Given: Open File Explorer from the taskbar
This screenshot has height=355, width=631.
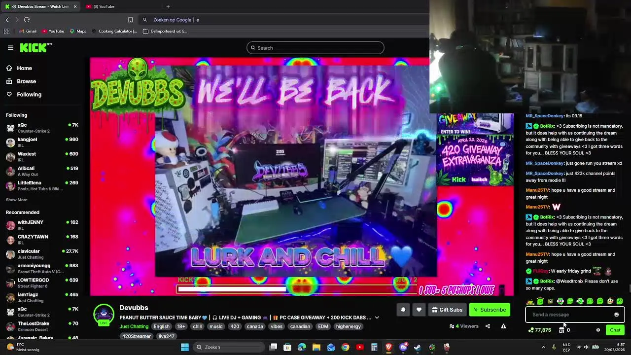Looking at the screenshot, I should pos(316,347).
